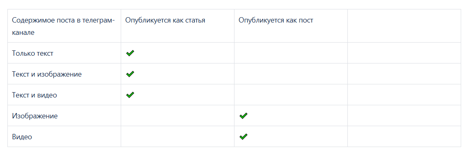Click the checkmark in the Текст и видео row

click(x=130, y=95)
